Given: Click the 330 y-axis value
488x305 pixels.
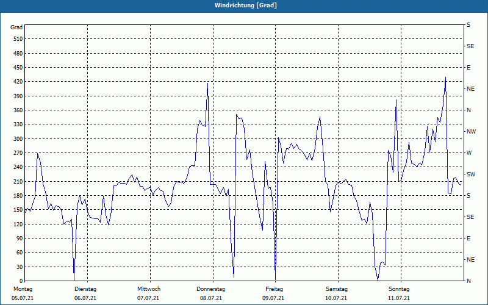Looking at the screenshot, I should (18, 124).
